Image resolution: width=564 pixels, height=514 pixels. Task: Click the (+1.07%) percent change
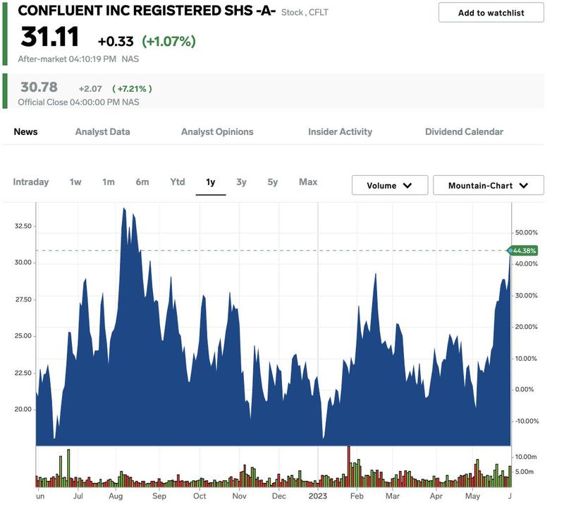(168, 42)
